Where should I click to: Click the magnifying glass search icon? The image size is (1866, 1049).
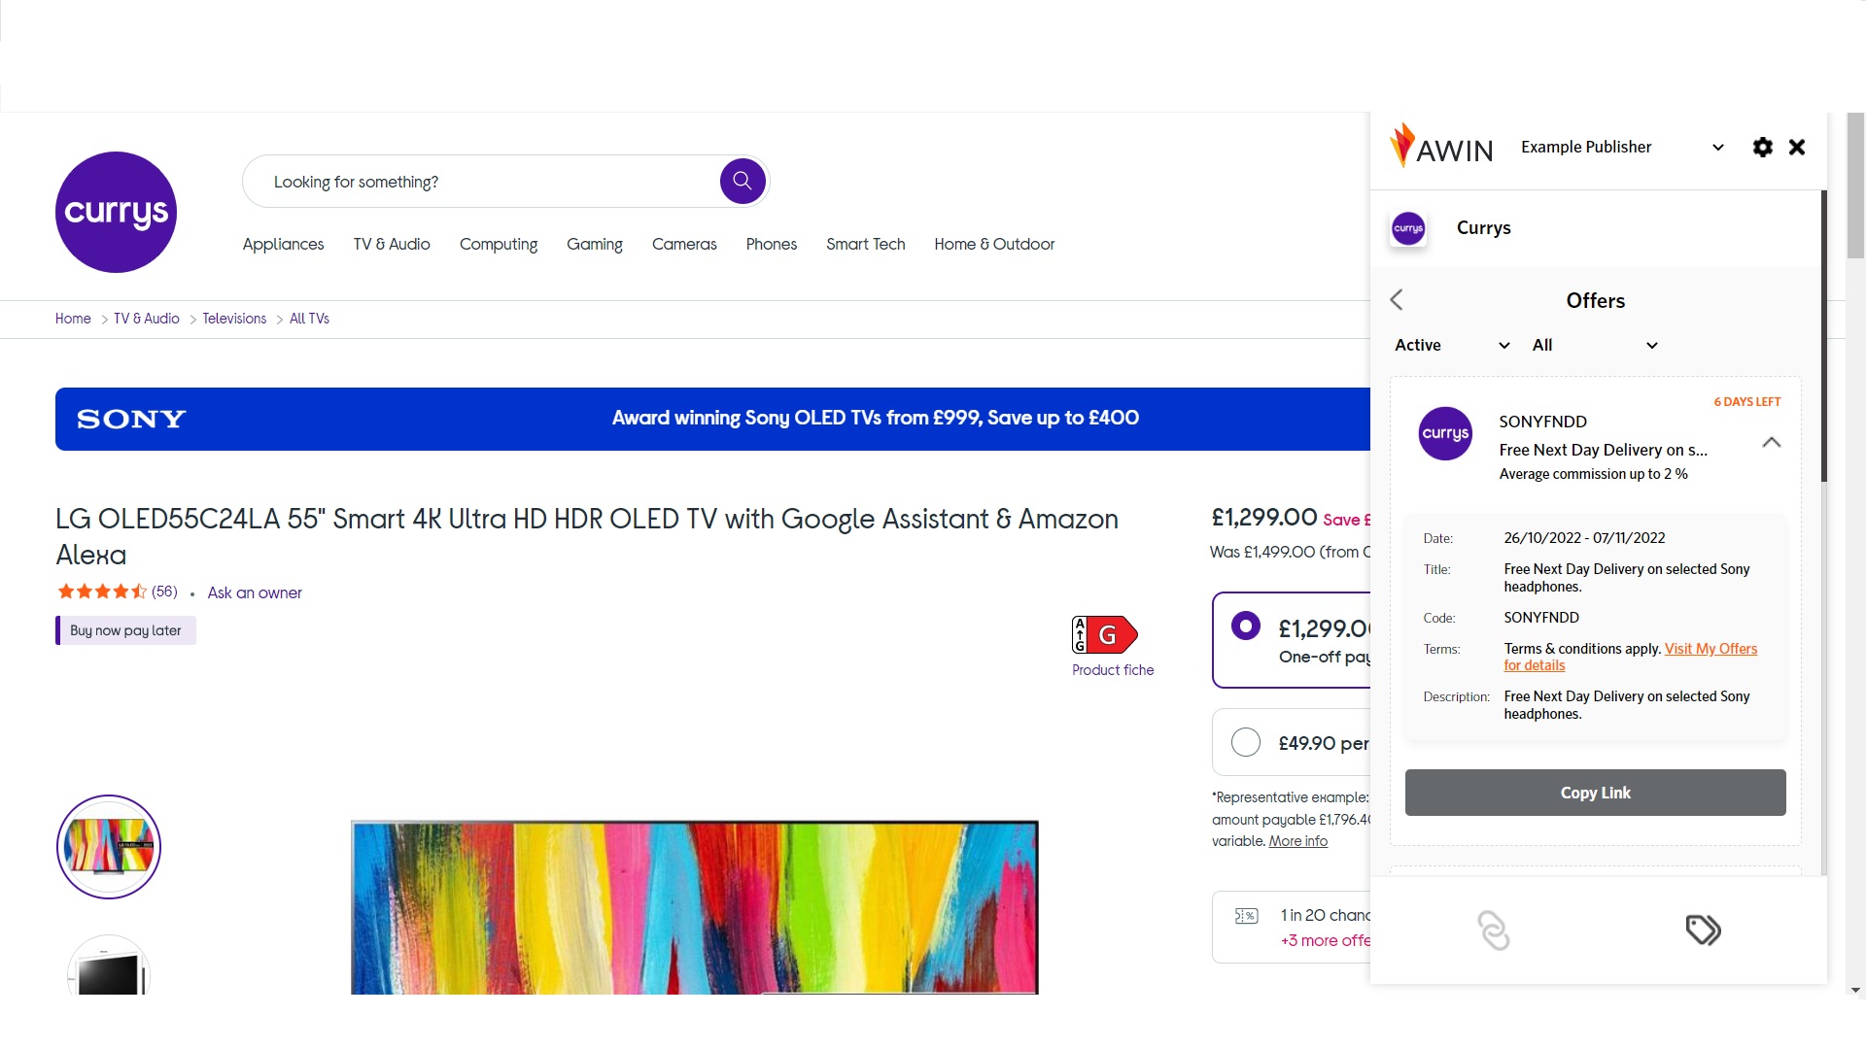coord(742,182)
